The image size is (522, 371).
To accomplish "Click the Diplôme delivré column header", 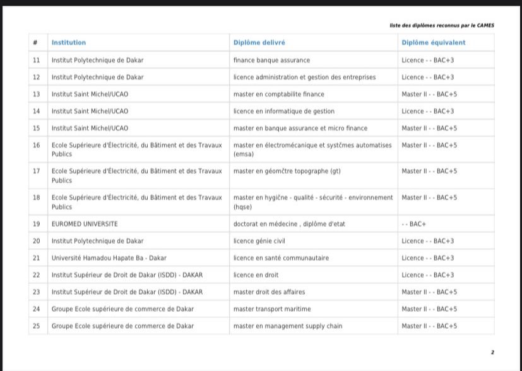I will tap(259, 43).
